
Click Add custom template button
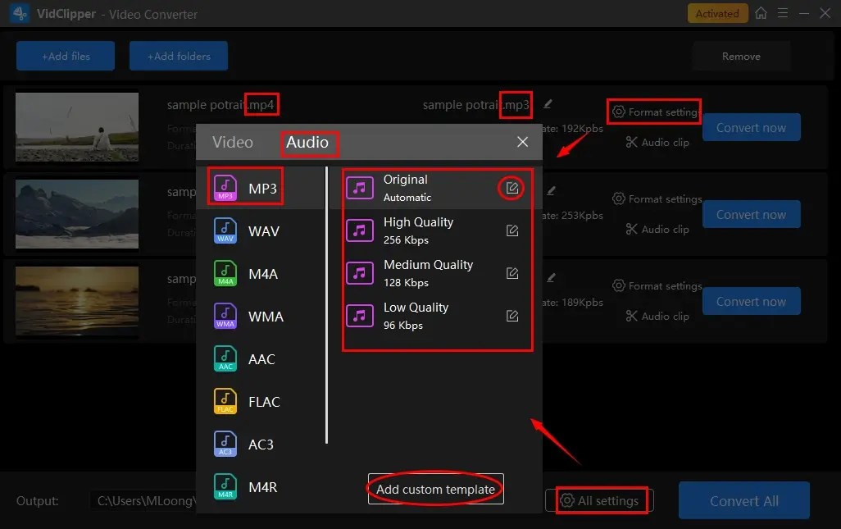(435, 489)
